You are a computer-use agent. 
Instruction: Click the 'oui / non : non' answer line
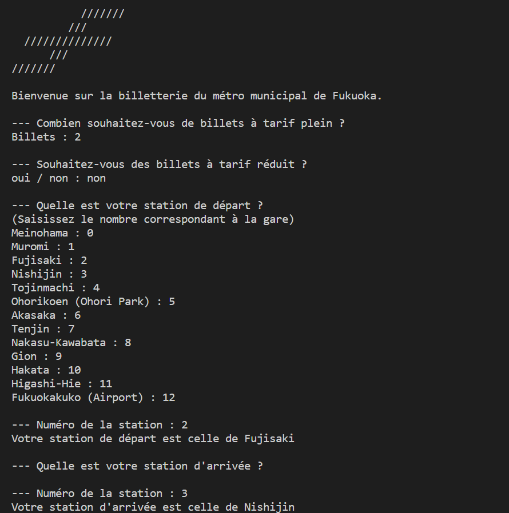[x=59, y=178]
